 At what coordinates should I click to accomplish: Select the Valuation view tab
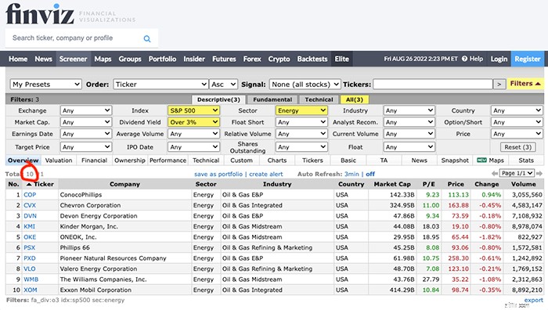click(59, 160)
